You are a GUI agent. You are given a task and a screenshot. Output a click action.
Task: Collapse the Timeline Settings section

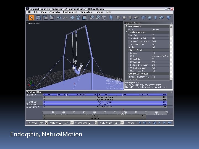tap(126, 32)
